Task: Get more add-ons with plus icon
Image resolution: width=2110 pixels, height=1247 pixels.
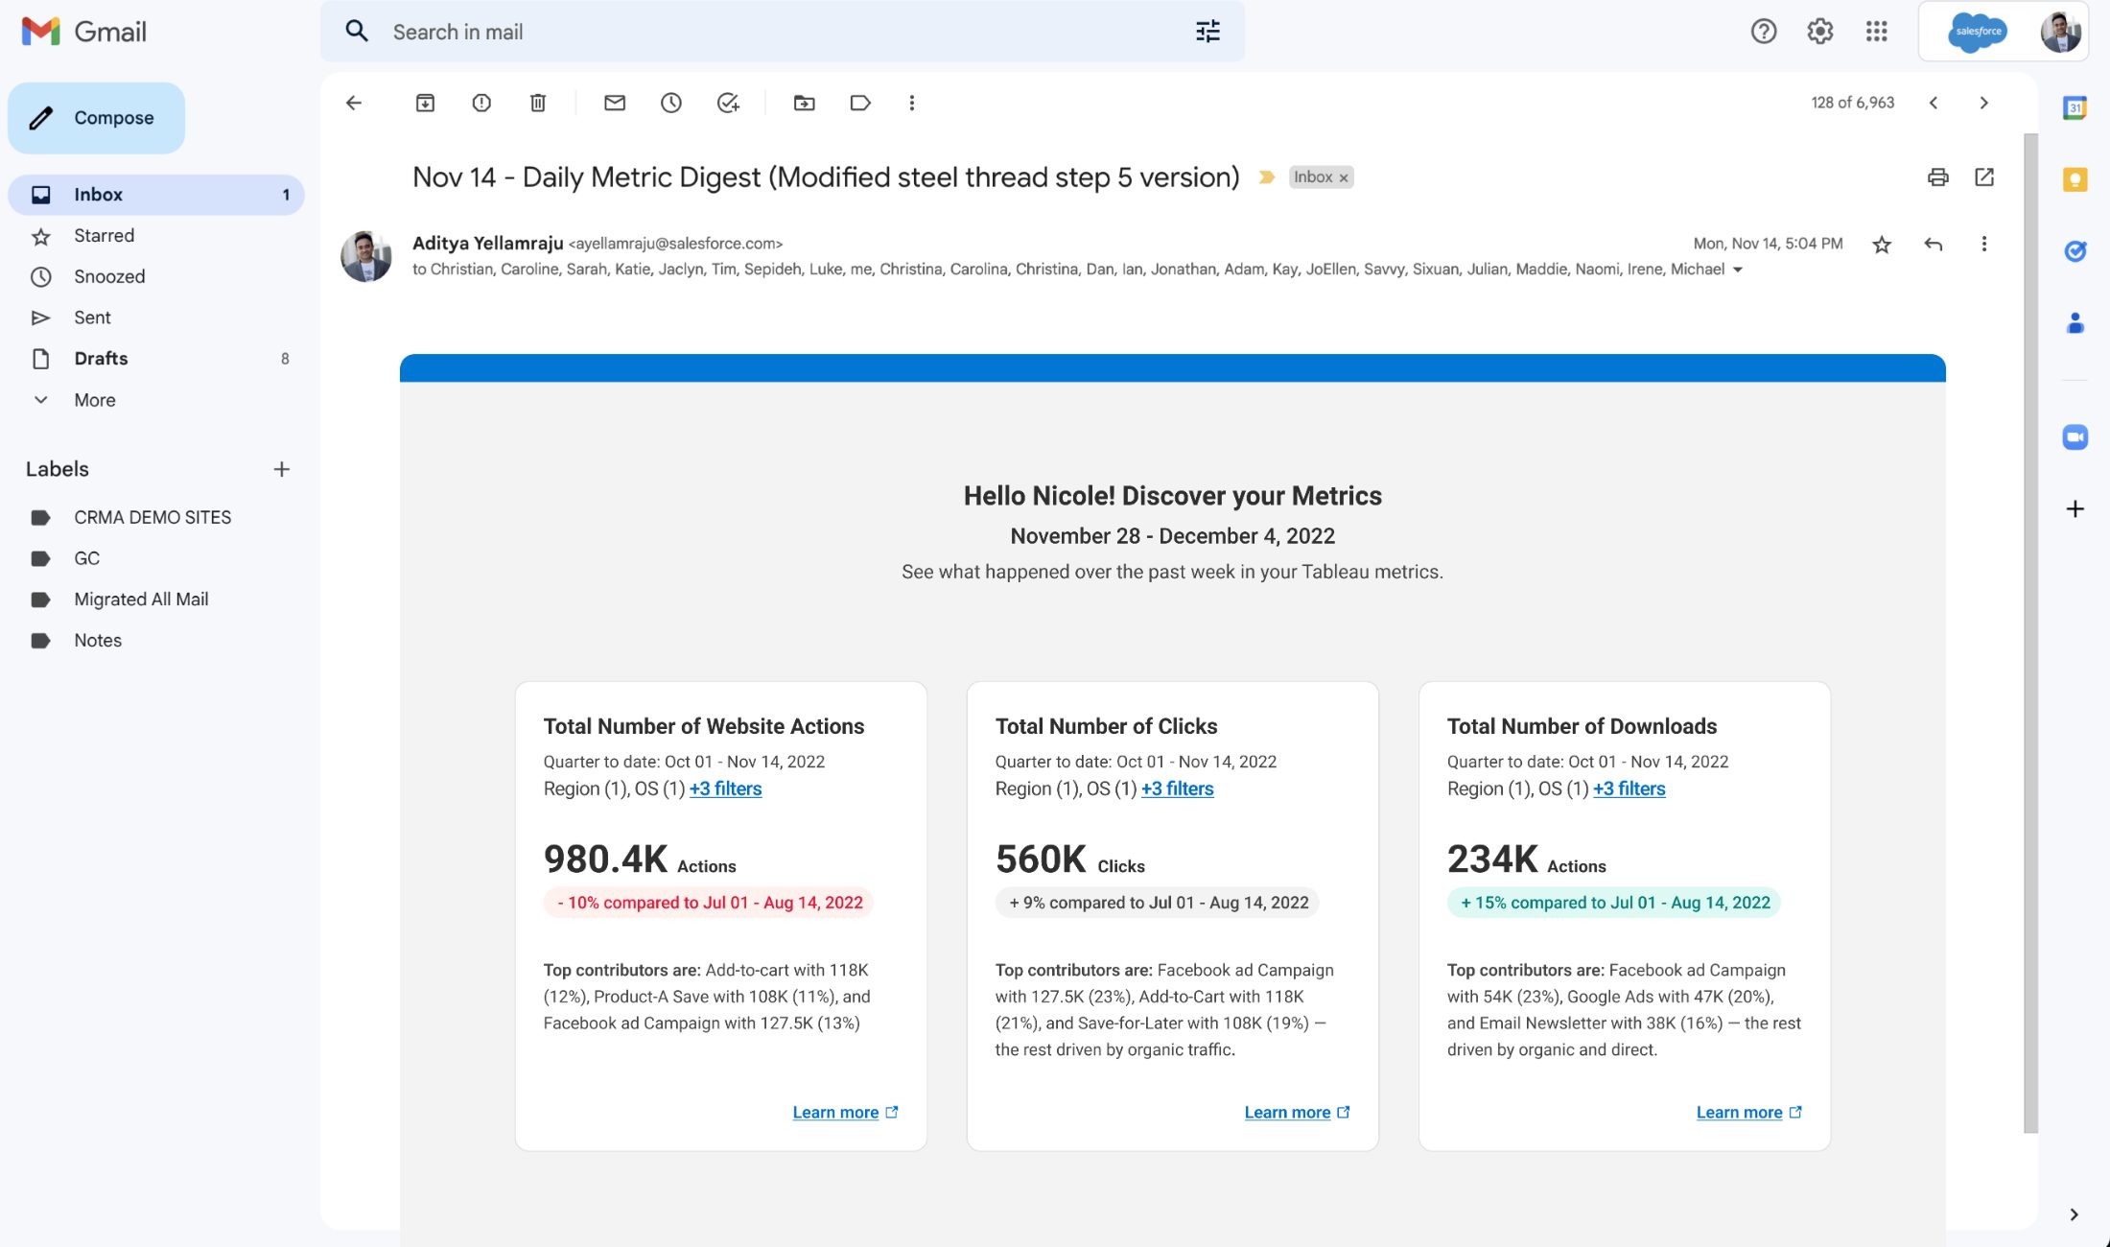Action: (2075, 509)
